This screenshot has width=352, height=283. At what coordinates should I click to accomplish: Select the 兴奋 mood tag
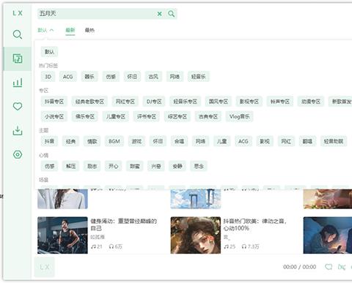[156, 166]
